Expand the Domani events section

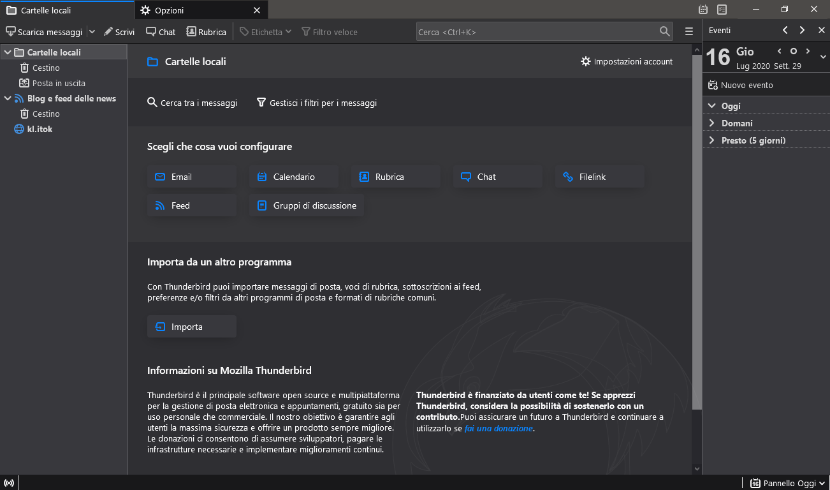coord(712,123)
